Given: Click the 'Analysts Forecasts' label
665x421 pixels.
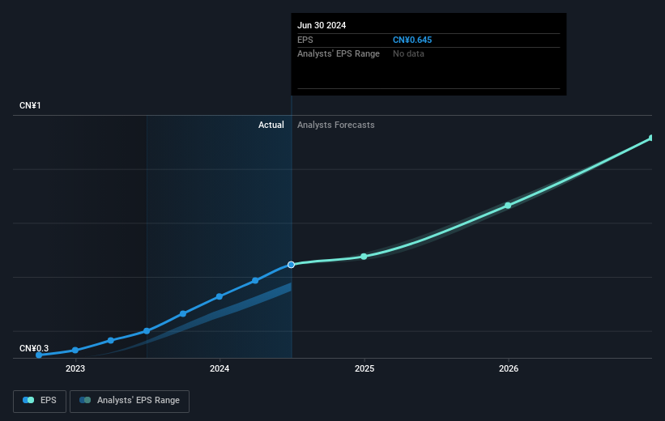Looking at the screenshot, I should pyautogui.click(x=336, y=125).
